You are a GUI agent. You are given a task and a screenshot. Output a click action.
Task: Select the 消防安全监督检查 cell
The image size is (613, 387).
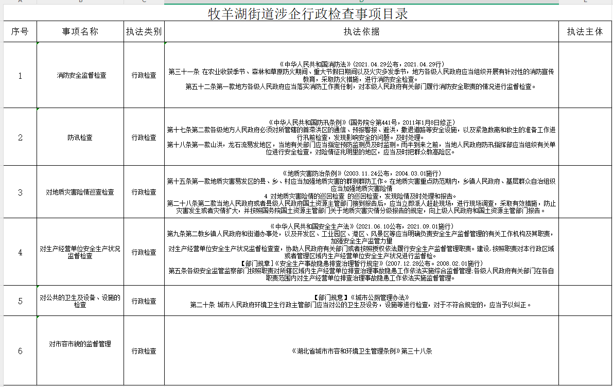pyautogui.click(x=81, y=75)
